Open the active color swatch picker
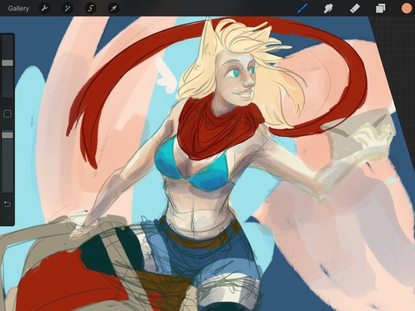The image size is (415, 311). (406, 9)
